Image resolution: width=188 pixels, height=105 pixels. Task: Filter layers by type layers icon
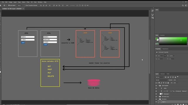click(x=170, y=77)
